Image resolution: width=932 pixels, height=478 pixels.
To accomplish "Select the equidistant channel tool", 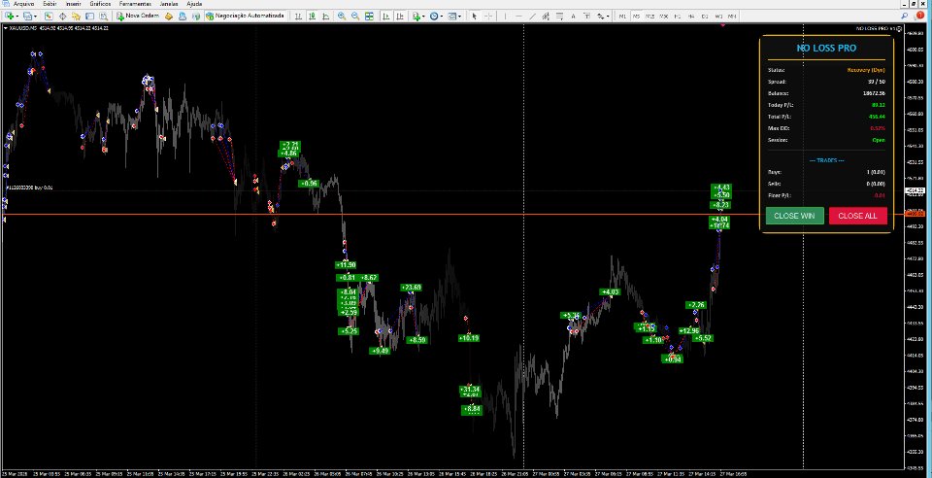I will click(x=545, y=17).
